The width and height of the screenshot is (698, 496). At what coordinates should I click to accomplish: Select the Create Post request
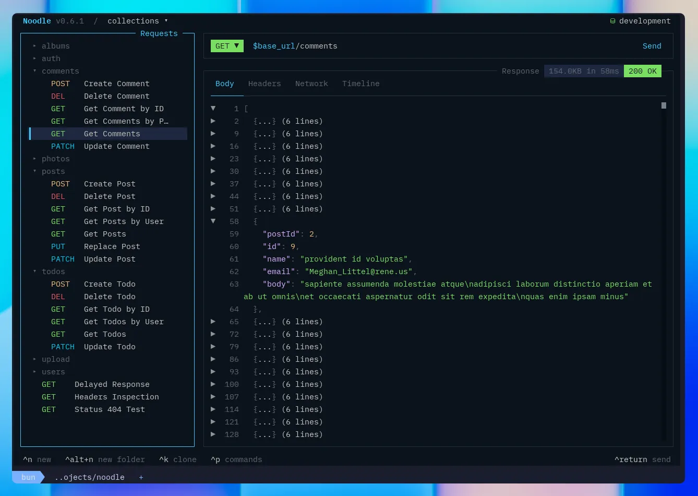(x=107, y=184)
